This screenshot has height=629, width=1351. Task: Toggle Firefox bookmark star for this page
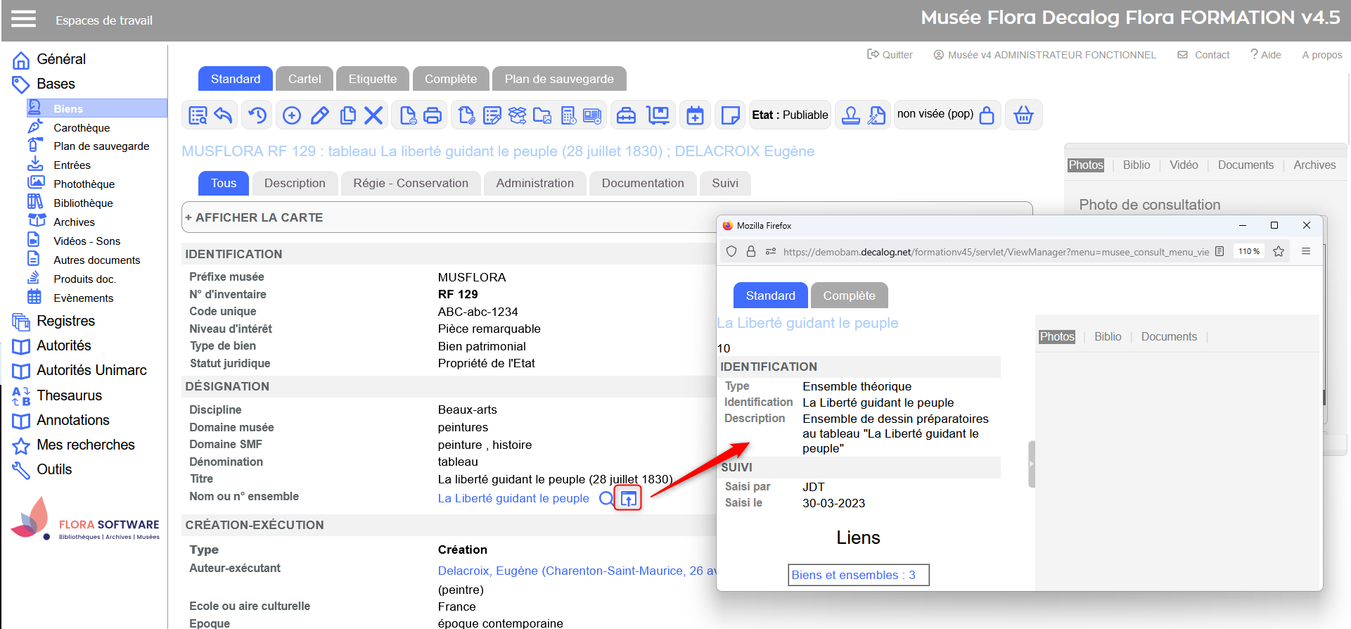click(1279, 251)
